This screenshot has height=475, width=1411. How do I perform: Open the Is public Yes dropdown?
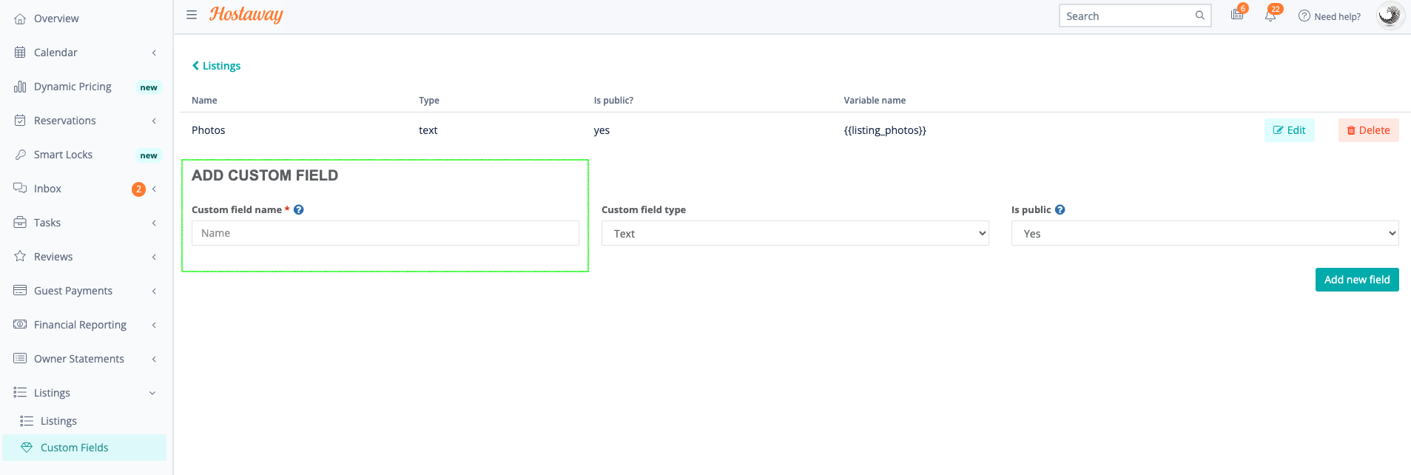click(x=1205, y=234)
